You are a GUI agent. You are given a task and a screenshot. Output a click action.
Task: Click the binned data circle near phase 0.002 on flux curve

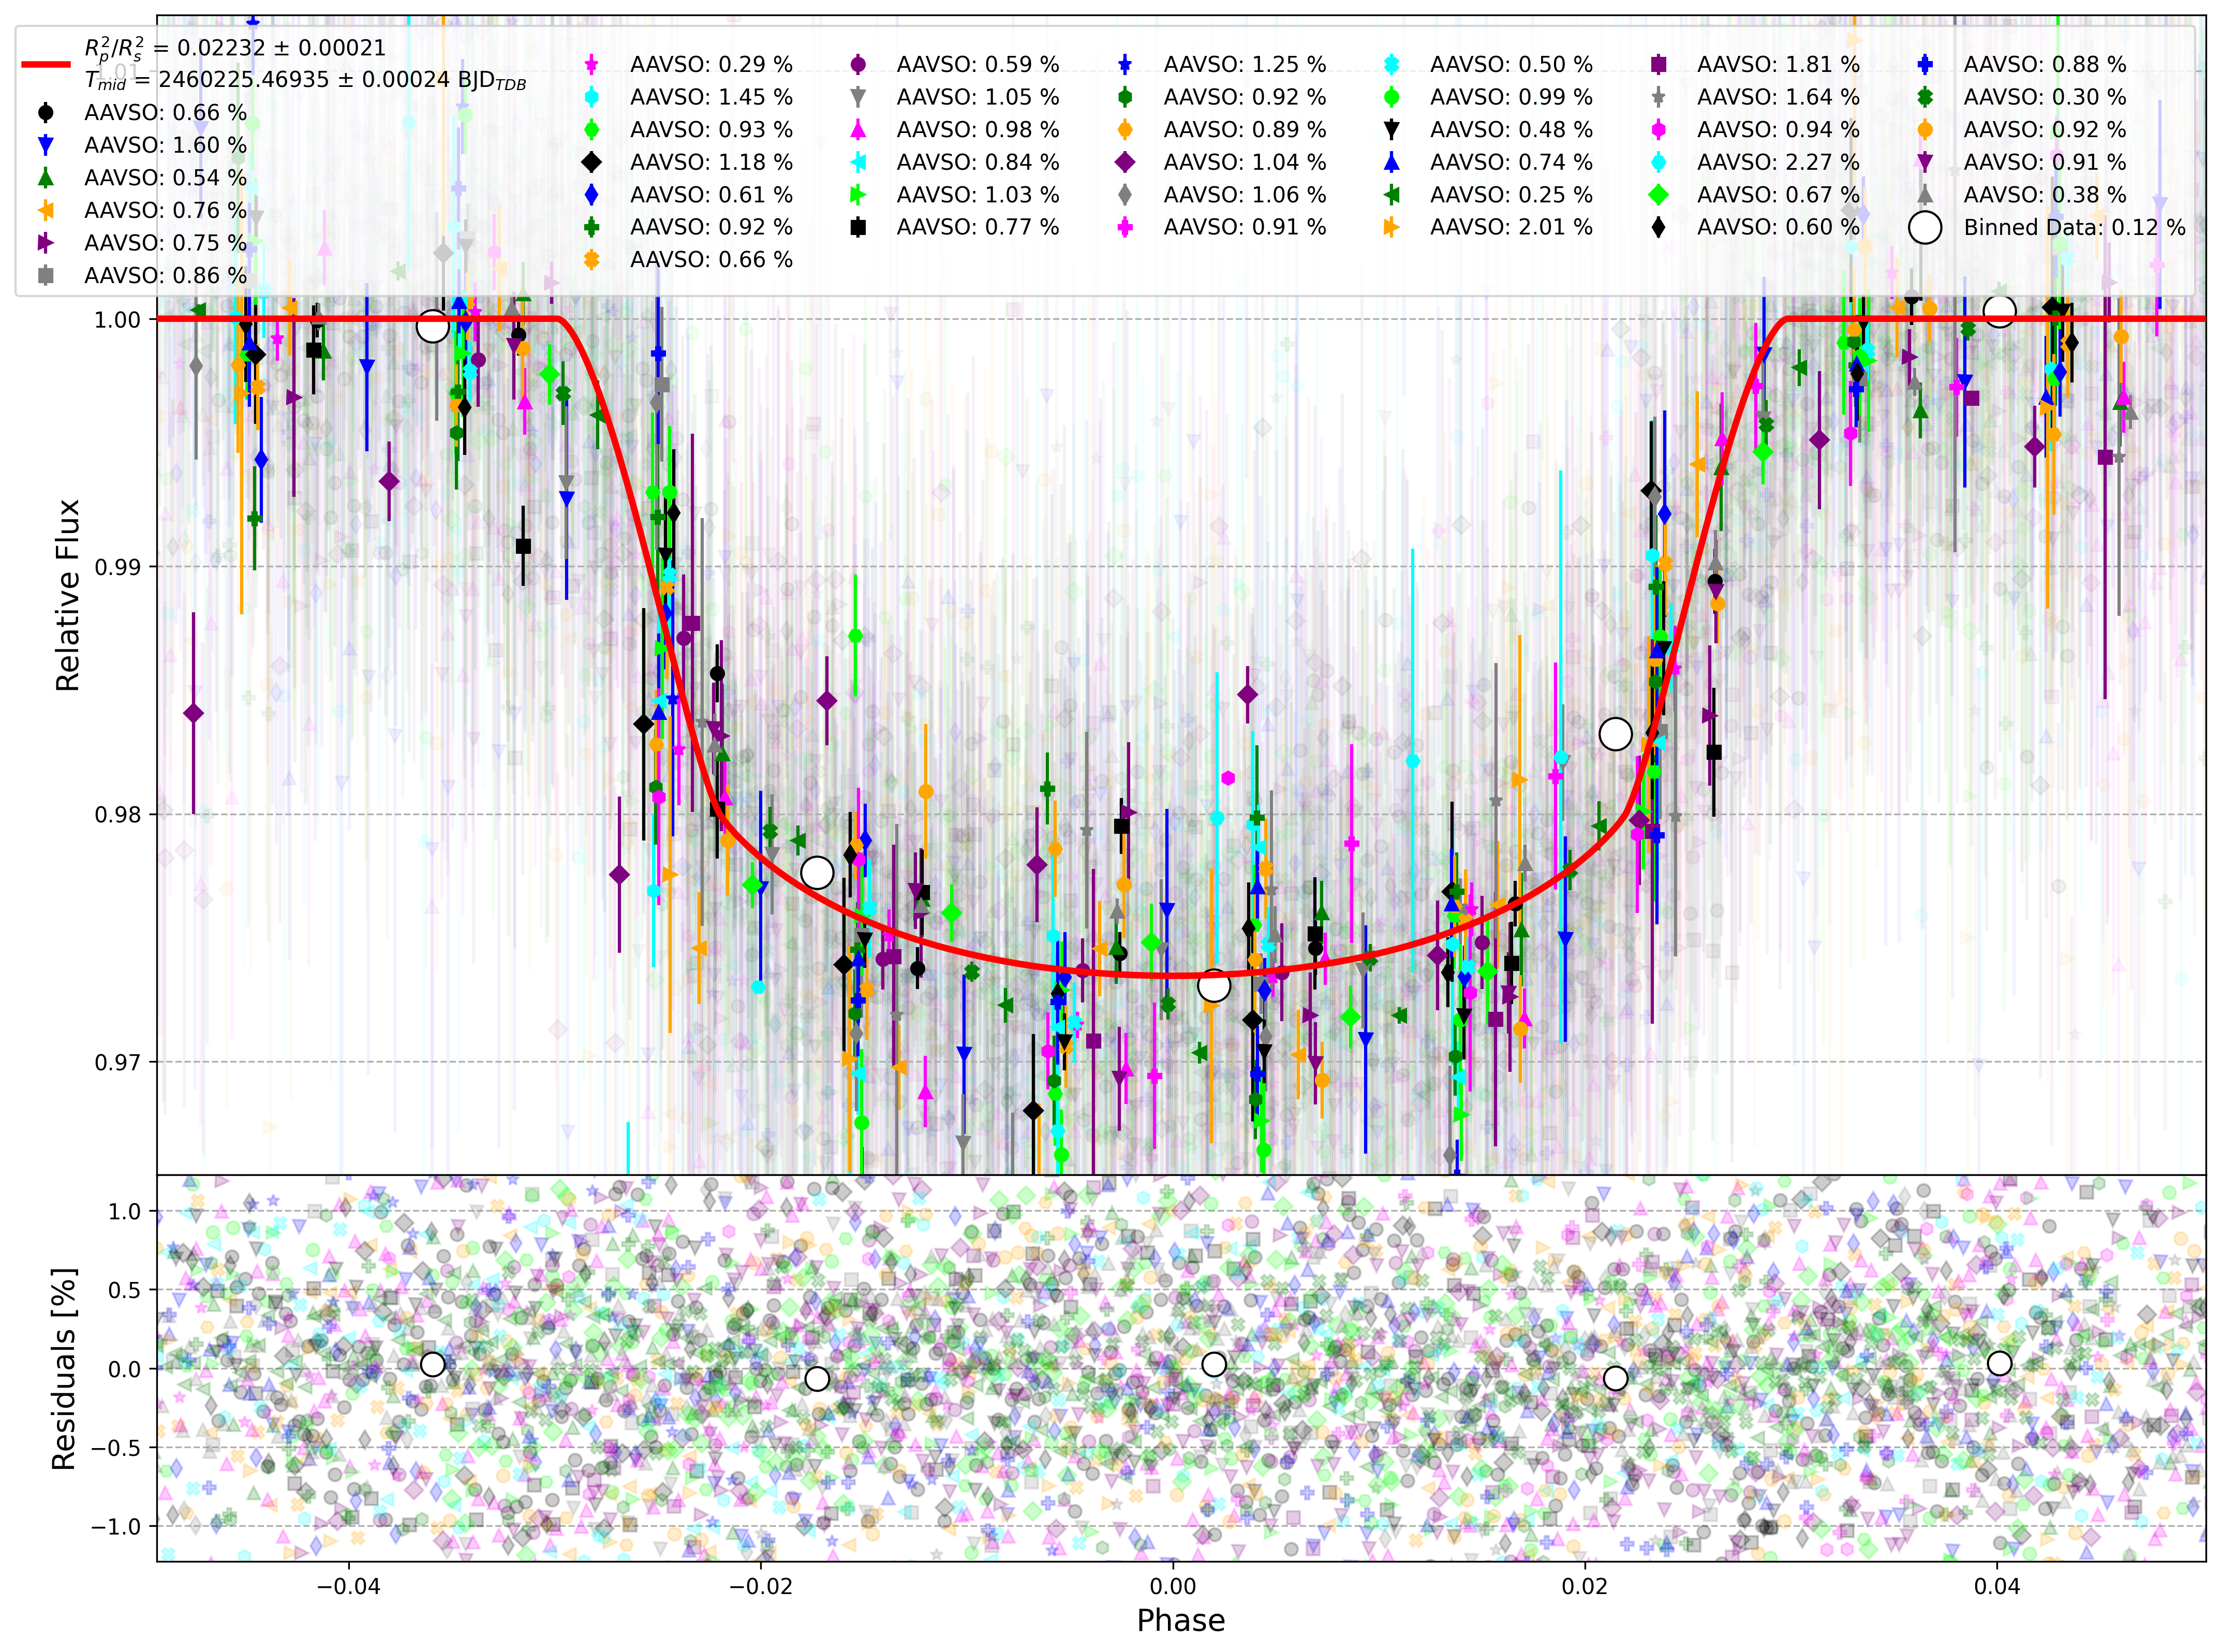point(1213,986)
